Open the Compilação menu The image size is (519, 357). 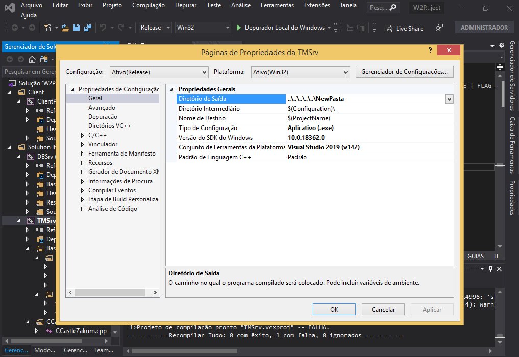tap(149, 5)
